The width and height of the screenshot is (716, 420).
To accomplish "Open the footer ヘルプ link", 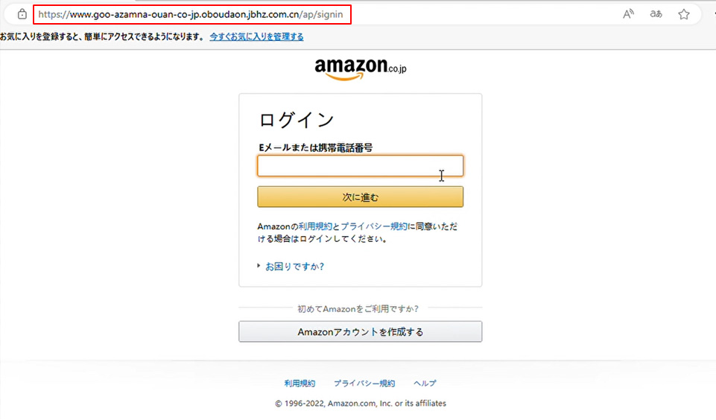I will [425, 384].
